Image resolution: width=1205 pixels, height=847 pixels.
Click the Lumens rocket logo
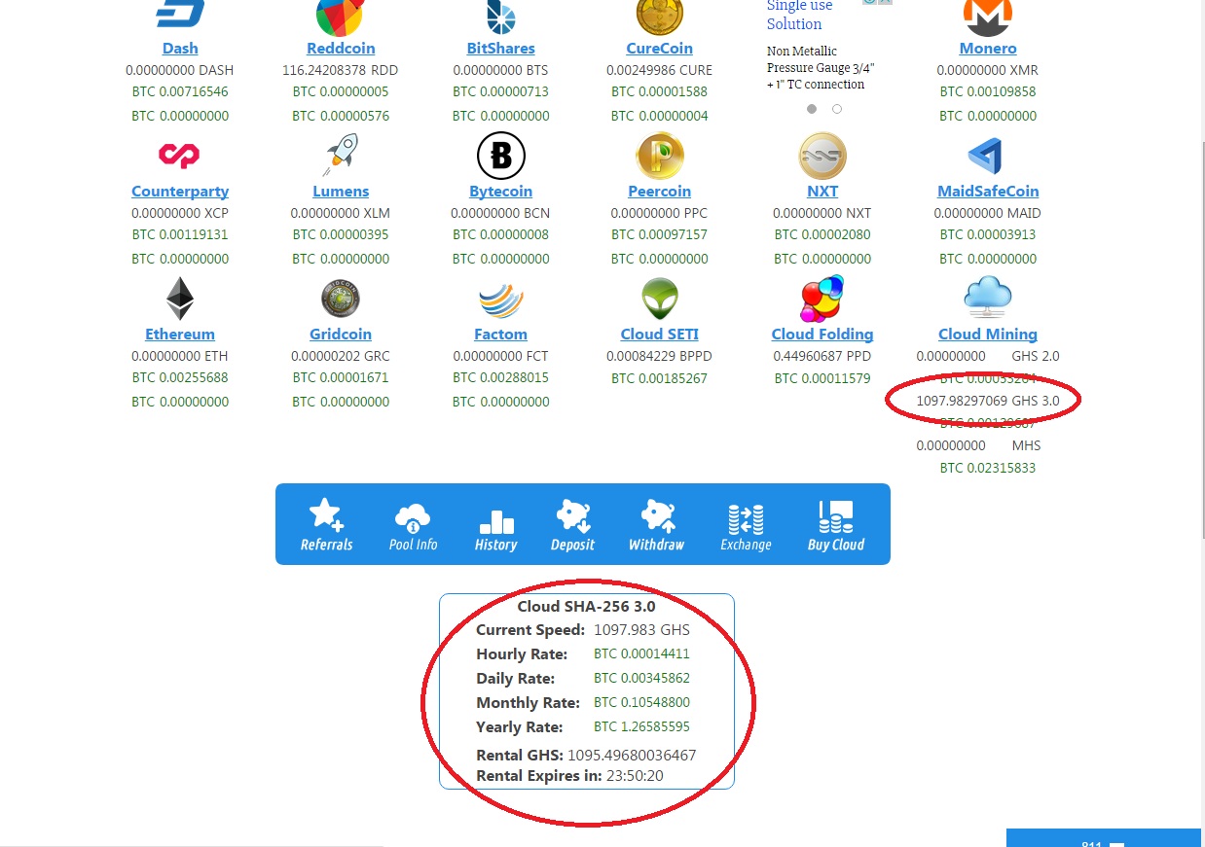341,155
